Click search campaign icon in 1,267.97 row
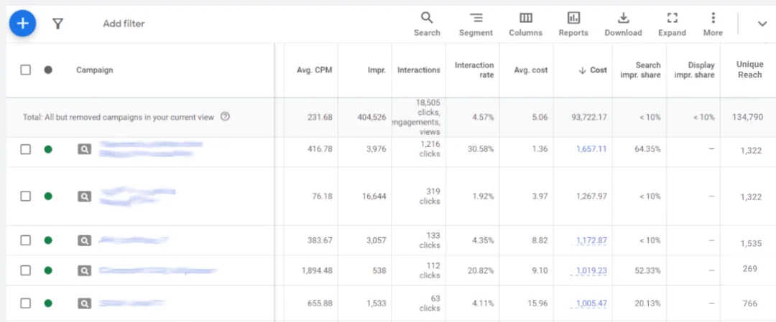 click(x=85, y=196)
